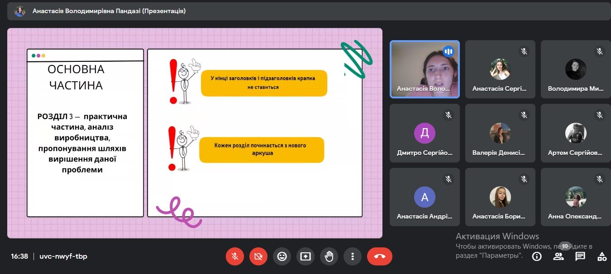Turn on the camera from the call controls

point(258,256)
